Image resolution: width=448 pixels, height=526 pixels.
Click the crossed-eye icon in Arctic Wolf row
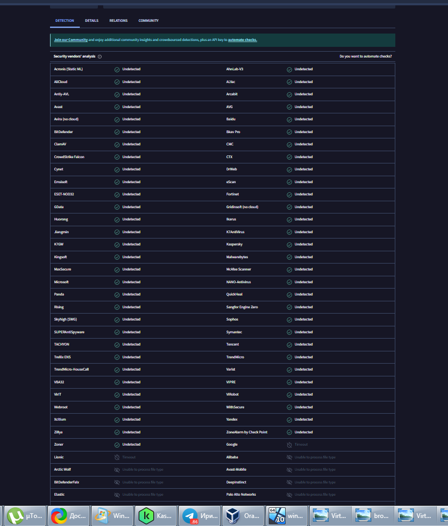(117, 470)
